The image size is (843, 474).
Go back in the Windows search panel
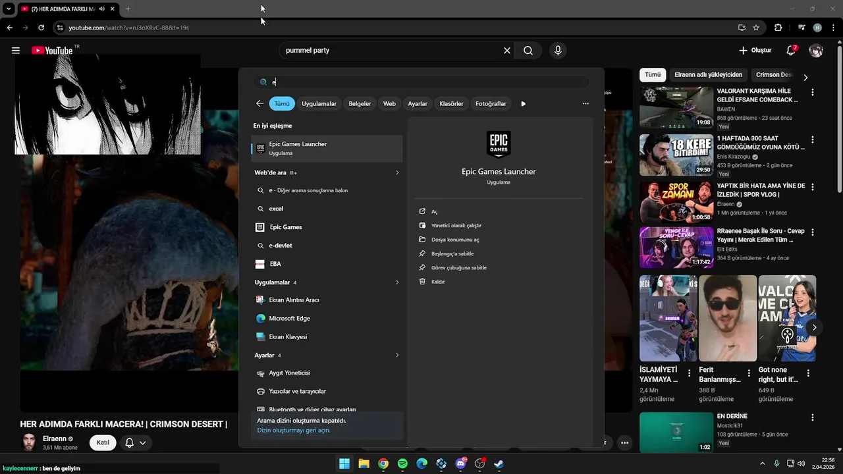[x=259, y=103]
